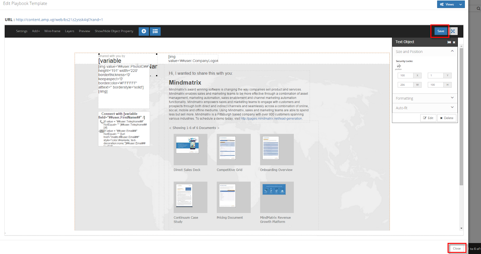The height and width of the screenshot is (254, 481).
Task: Select Wire-frame in the toolbar
Action: [52, 31]
